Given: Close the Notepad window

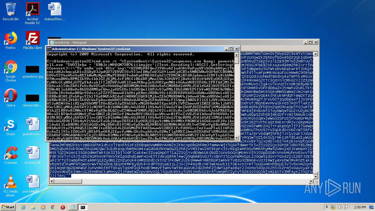Looking at the screenshot, I should click(316, 42).
